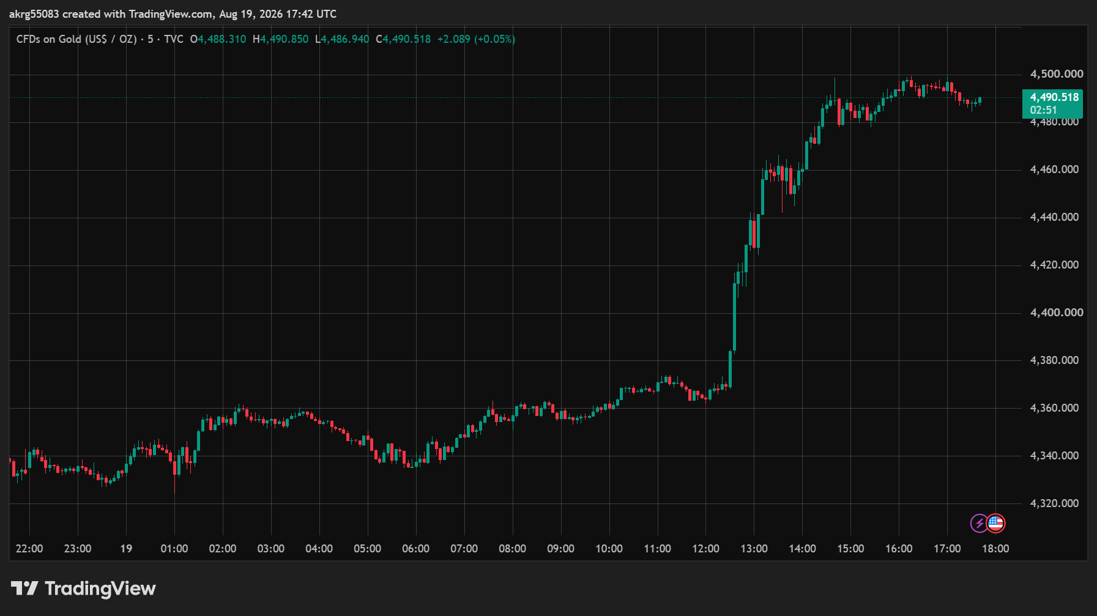Click the purple lightning bolt event icon

click(x=979, y=524)
